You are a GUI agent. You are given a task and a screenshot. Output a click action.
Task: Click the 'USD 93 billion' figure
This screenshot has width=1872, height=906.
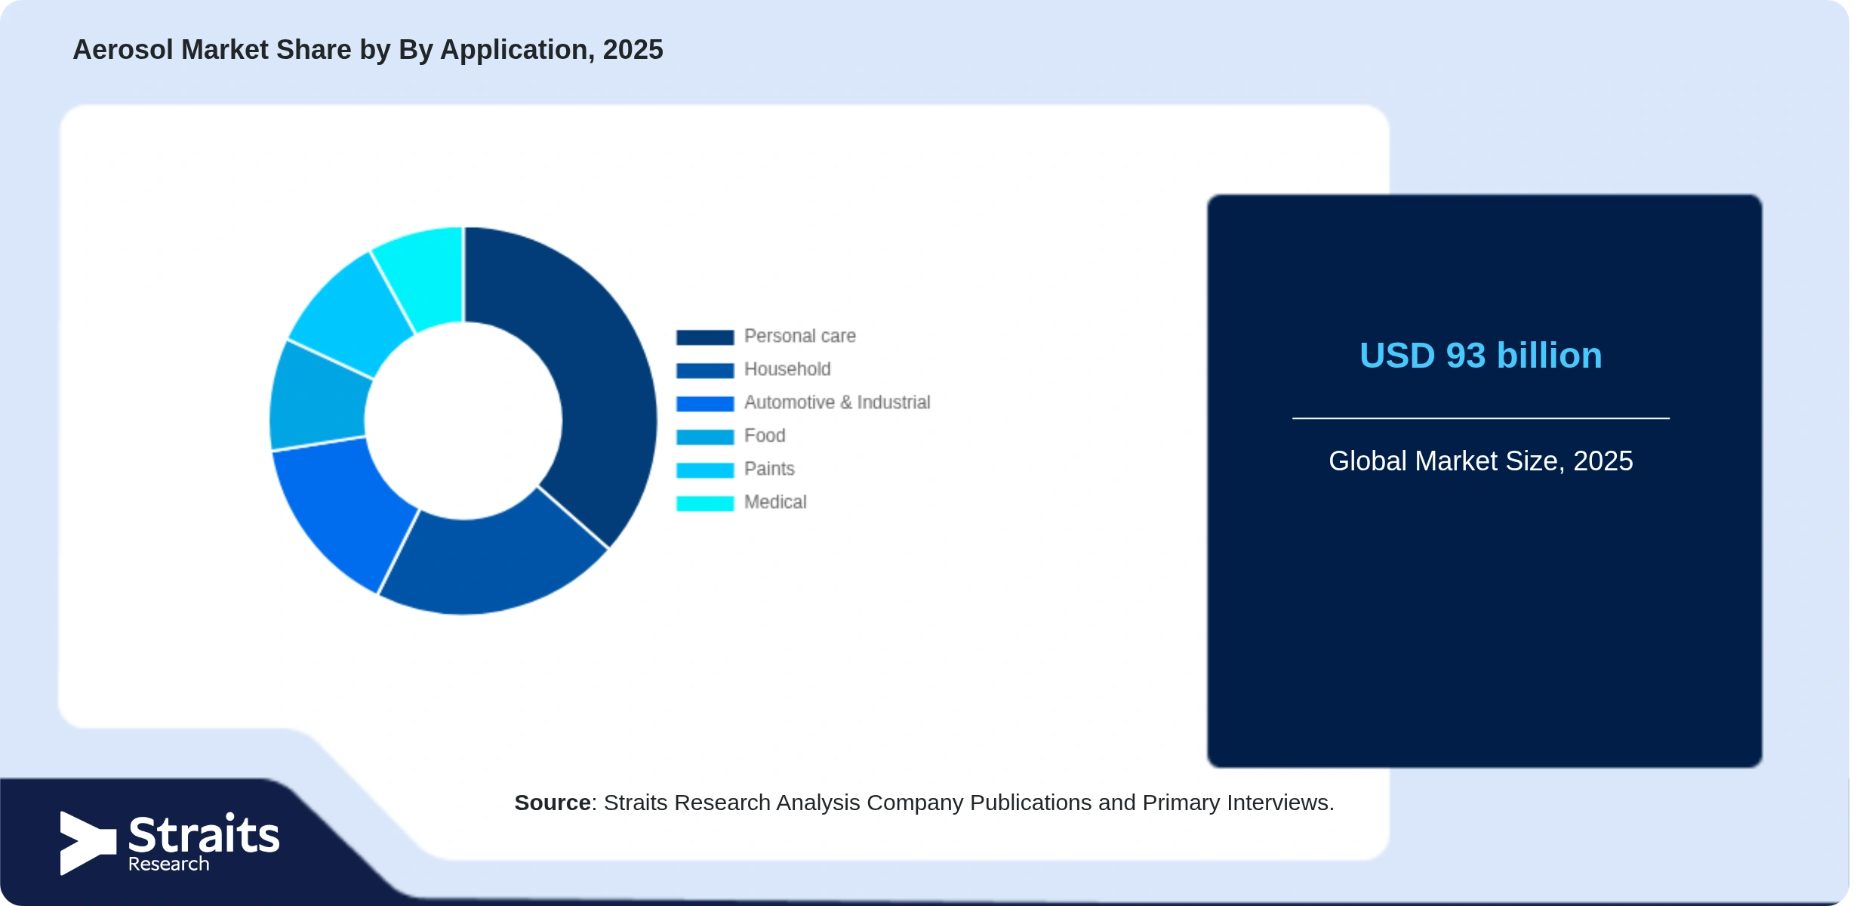(1480, 356)
